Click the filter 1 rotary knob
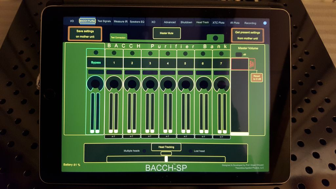Image resolution: width=336 pixels, height=189 pixels. (x=114, y=84)
